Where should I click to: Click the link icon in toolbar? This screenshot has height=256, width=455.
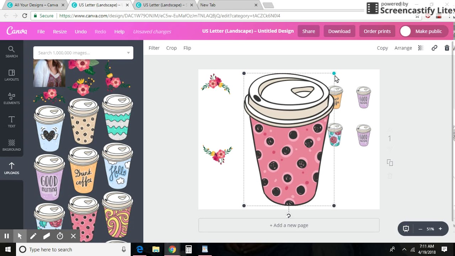(x=434, y=48)
